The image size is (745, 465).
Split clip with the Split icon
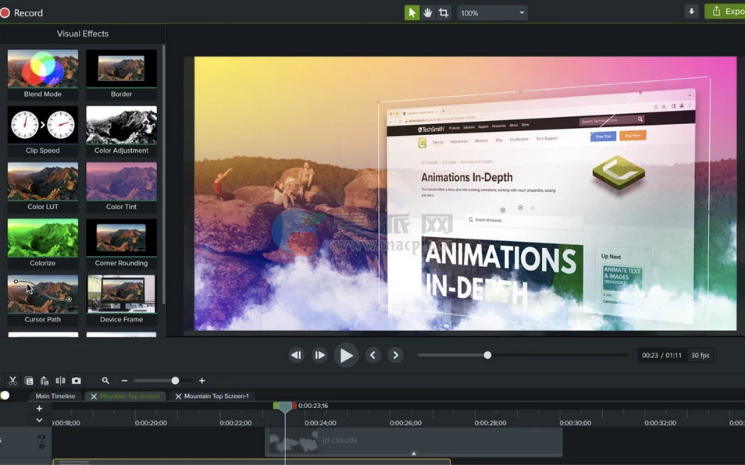tap(60, 381)
